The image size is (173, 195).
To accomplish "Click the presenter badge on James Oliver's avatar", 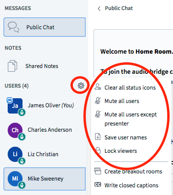I will 10,100.
